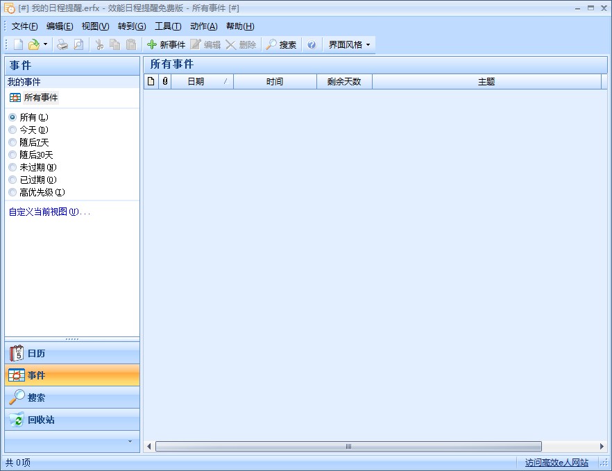Open print preview icon in toolbar

[78, 45]
